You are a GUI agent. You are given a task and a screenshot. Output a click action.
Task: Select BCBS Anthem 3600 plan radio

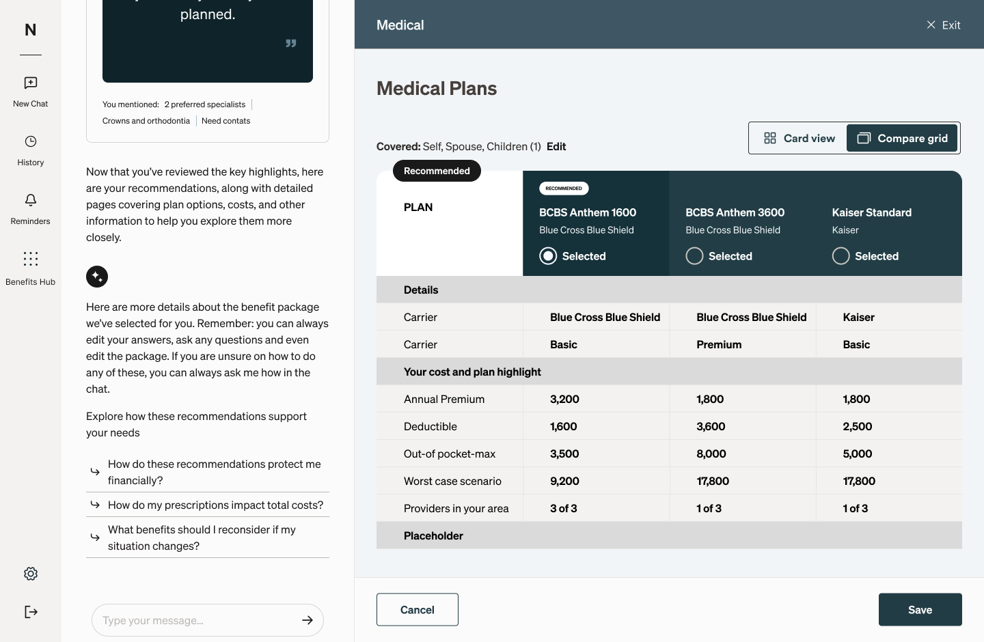click(x=694, y=256)
